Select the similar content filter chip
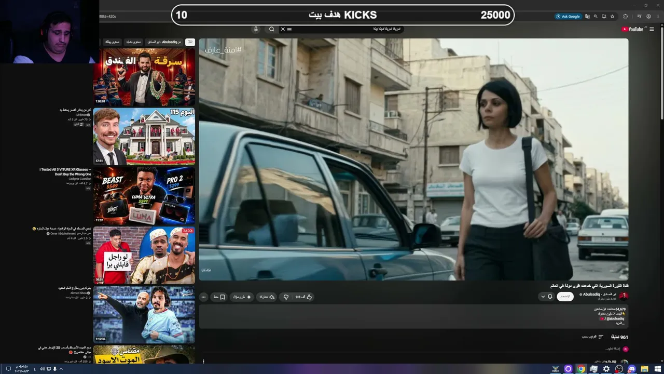The width and height of the screenshot is (664, 374). (133, 42)
